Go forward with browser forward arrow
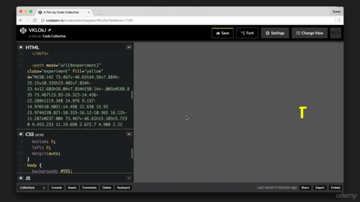The height and width of the screenshot is (202, 360). 28,20
